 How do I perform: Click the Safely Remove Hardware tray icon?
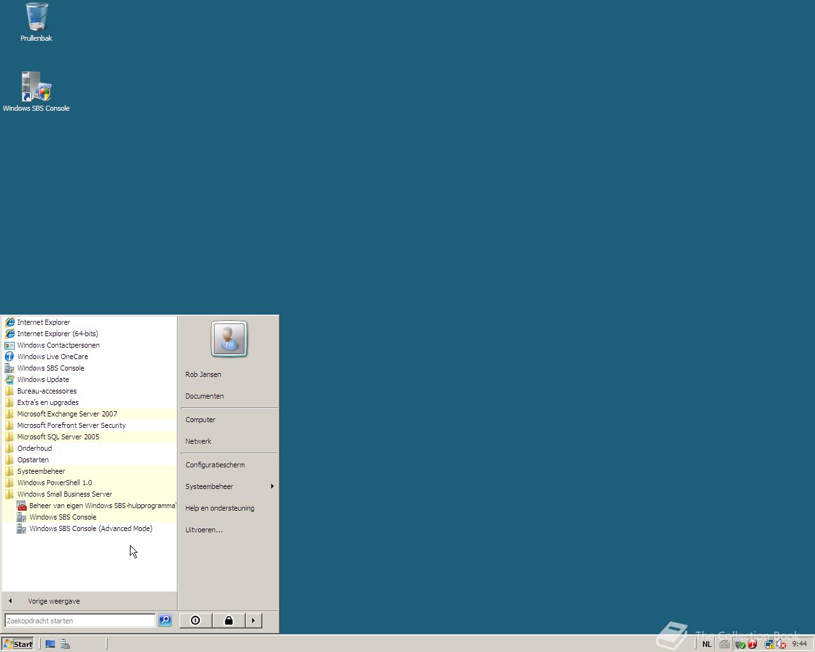[740, 644]
